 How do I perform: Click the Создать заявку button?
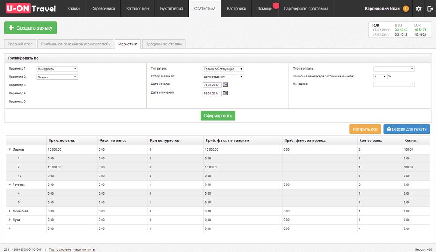point(31,28)
